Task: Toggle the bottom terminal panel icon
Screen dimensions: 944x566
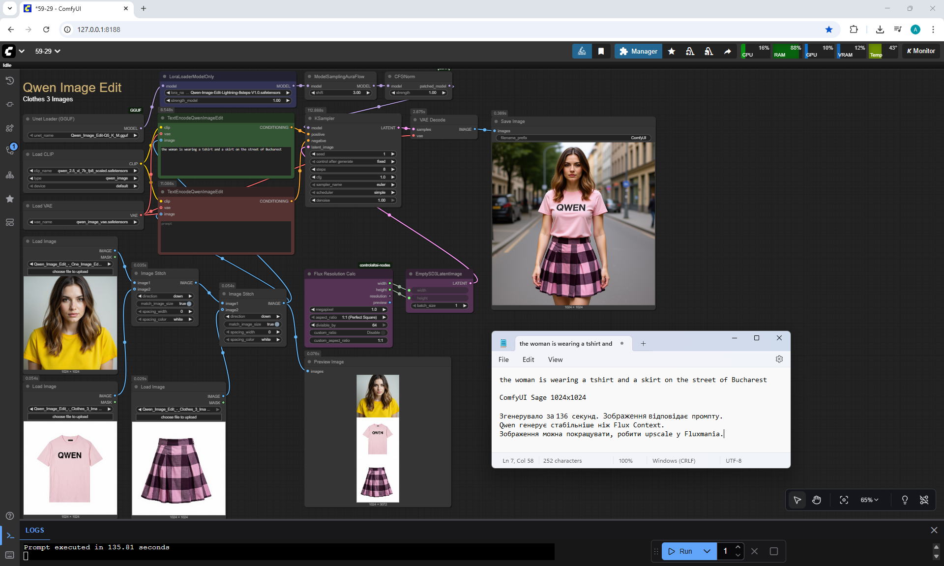Action: pyautogui.click(x=10, y=536)
